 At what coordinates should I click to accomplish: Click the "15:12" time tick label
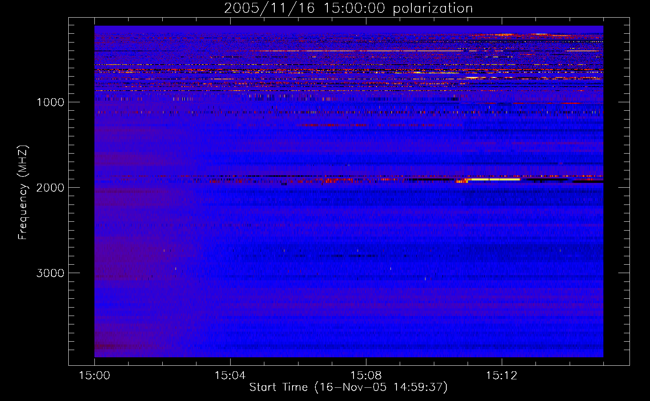pyautogui.click(x=501, y=376)
